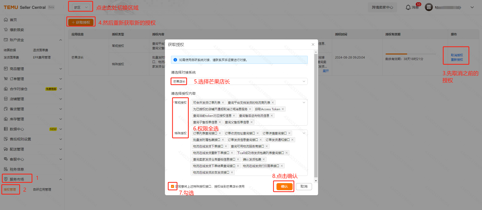
Task: Remove the 可合并发货订单列表 tag
Action: [223, 102]
